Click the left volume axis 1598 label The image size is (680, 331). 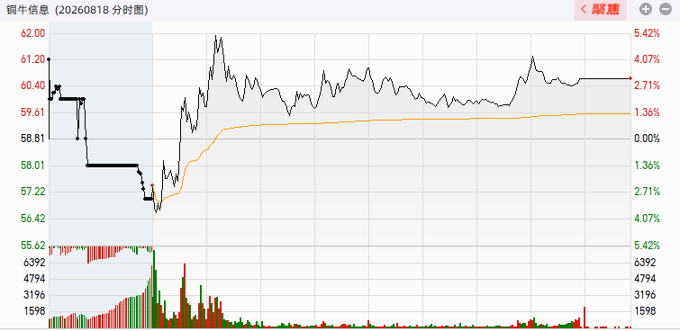coord(36,311)
